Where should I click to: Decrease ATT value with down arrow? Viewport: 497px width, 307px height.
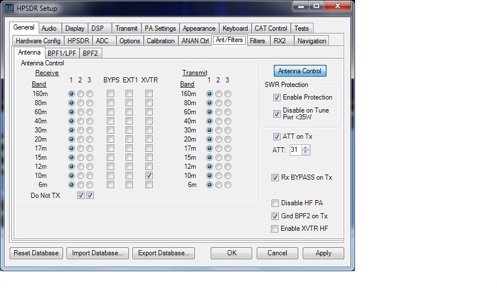point(306,152)
